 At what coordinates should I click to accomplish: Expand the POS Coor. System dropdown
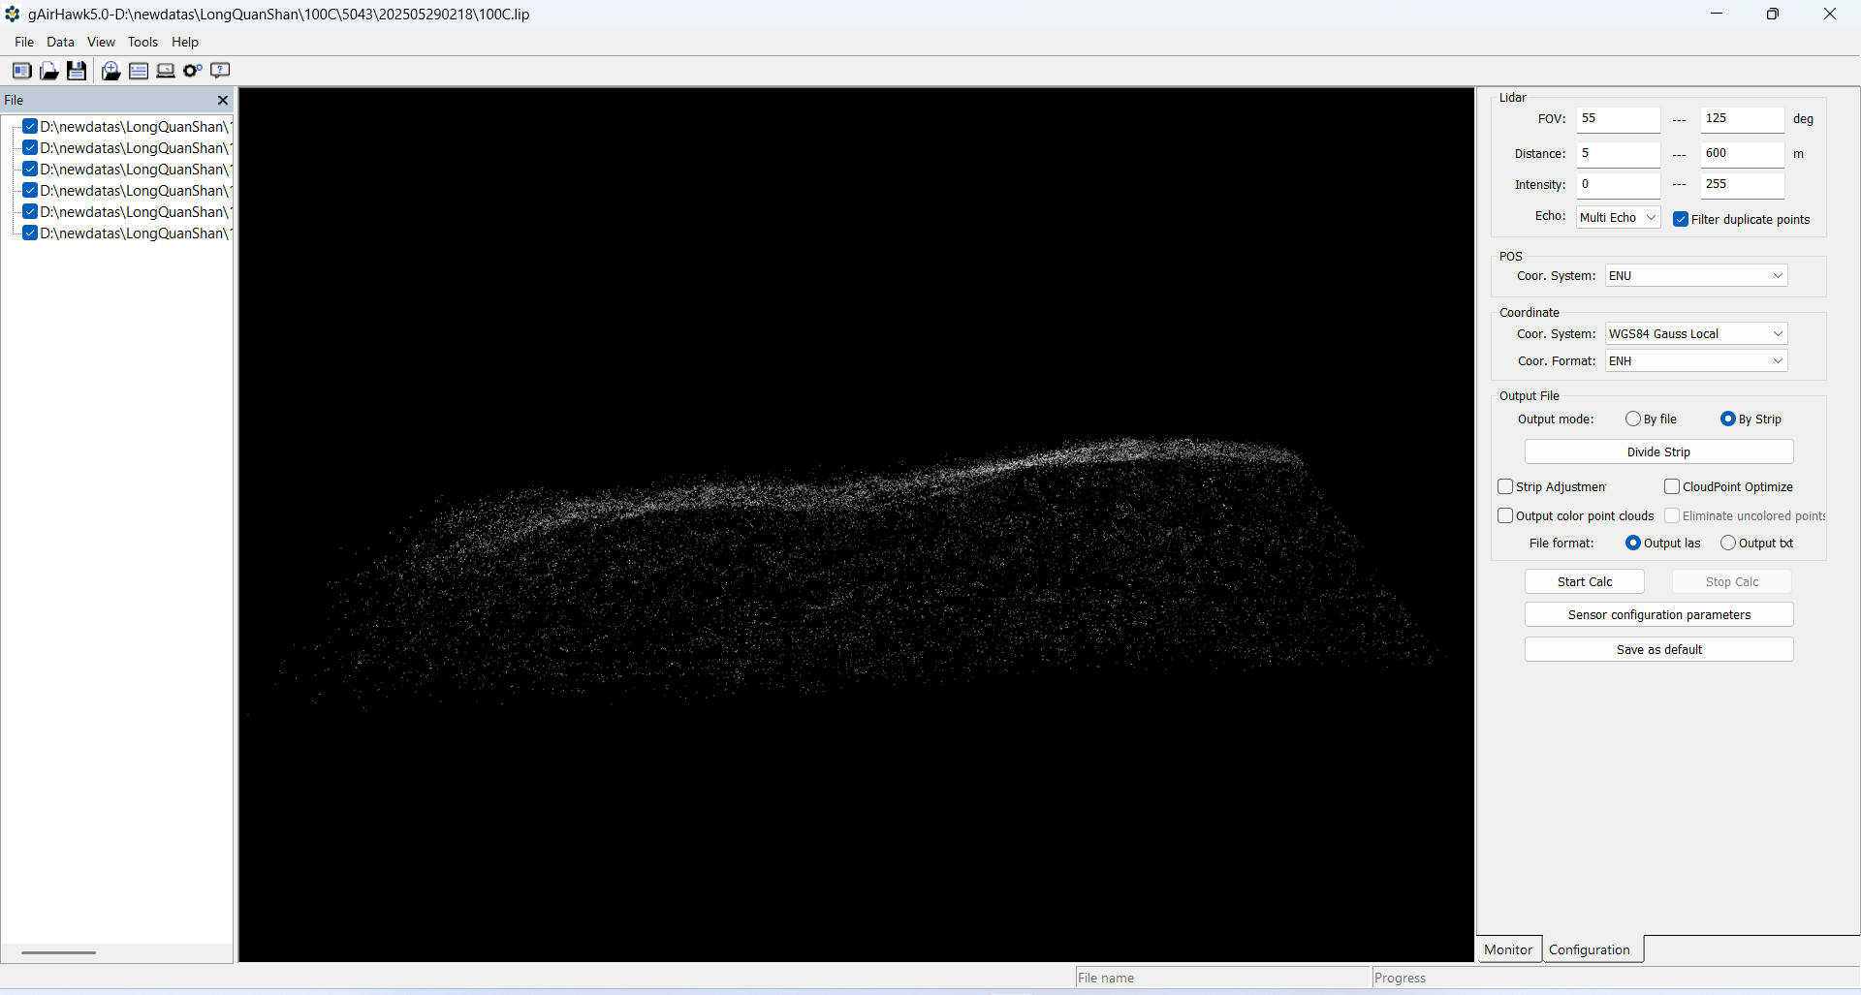coord(1695,276)
